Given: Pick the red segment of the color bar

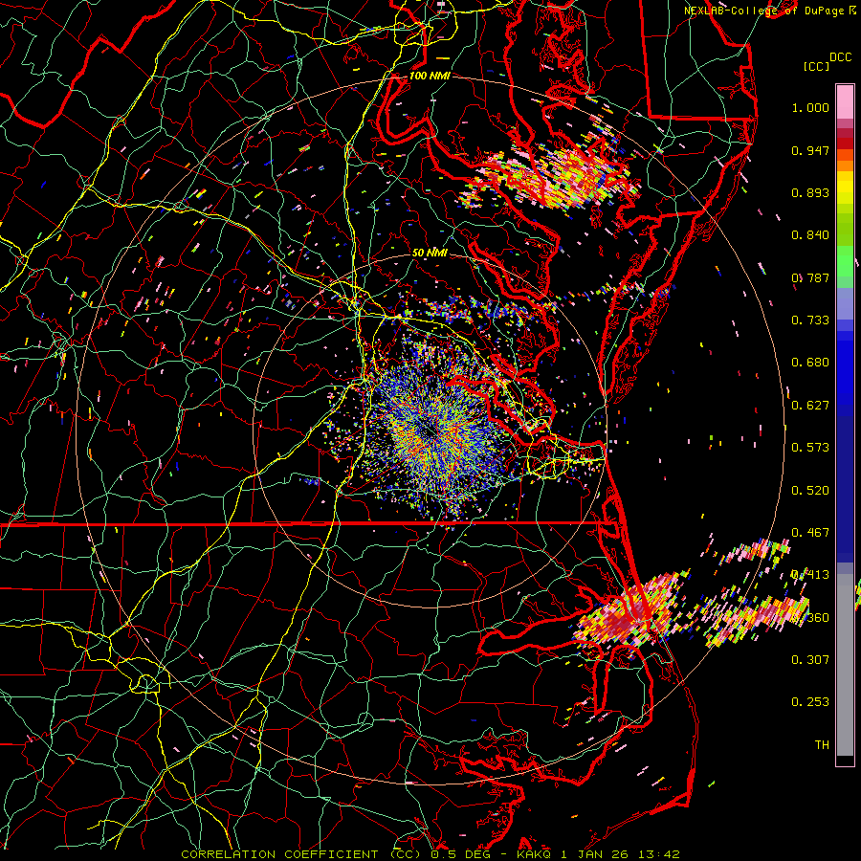Looking at the screenshot, I should tap(845, 143).
